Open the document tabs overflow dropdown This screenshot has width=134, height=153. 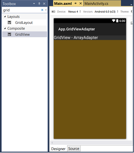[x=131, y=5]
